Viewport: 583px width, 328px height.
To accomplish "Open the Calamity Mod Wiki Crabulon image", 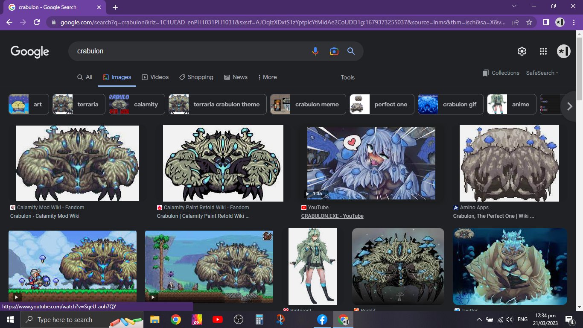I will coord(78,163).
